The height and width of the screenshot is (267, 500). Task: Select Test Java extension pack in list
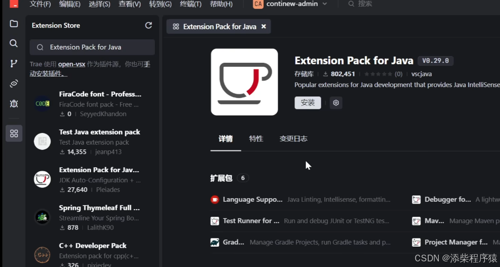(x=92, y=141)
